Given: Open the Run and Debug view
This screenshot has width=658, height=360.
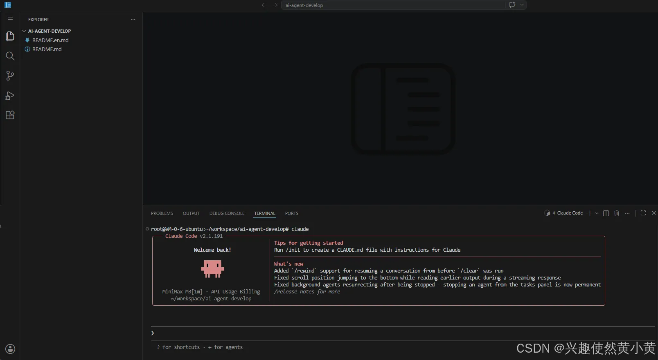Looking at the screenshot, I should point(10,96).
